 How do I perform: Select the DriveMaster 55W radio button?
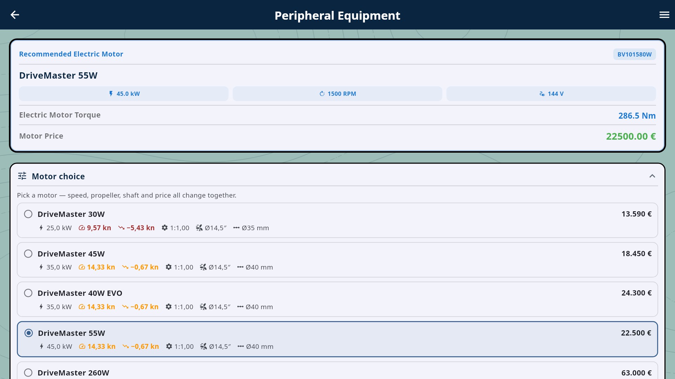coord(28,333)
